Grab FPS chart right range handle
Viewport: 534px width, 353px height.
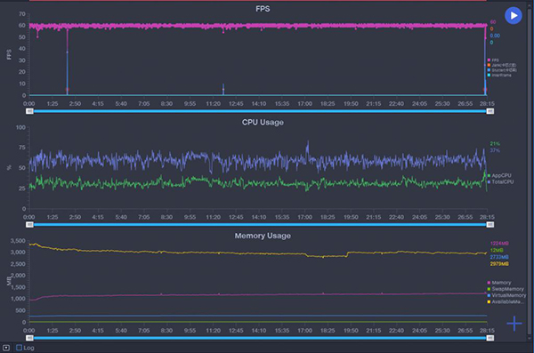point(489,111)
